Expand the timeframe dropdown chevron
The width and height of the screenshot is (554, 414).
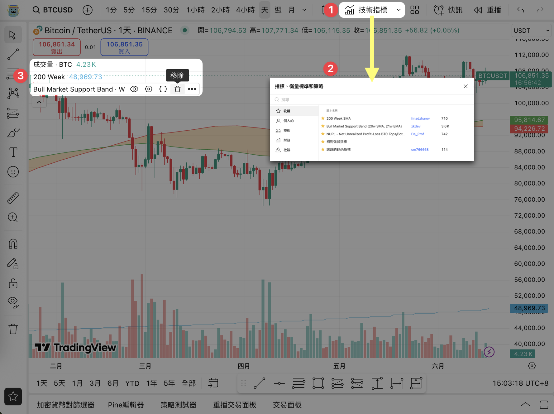point(304,10)
